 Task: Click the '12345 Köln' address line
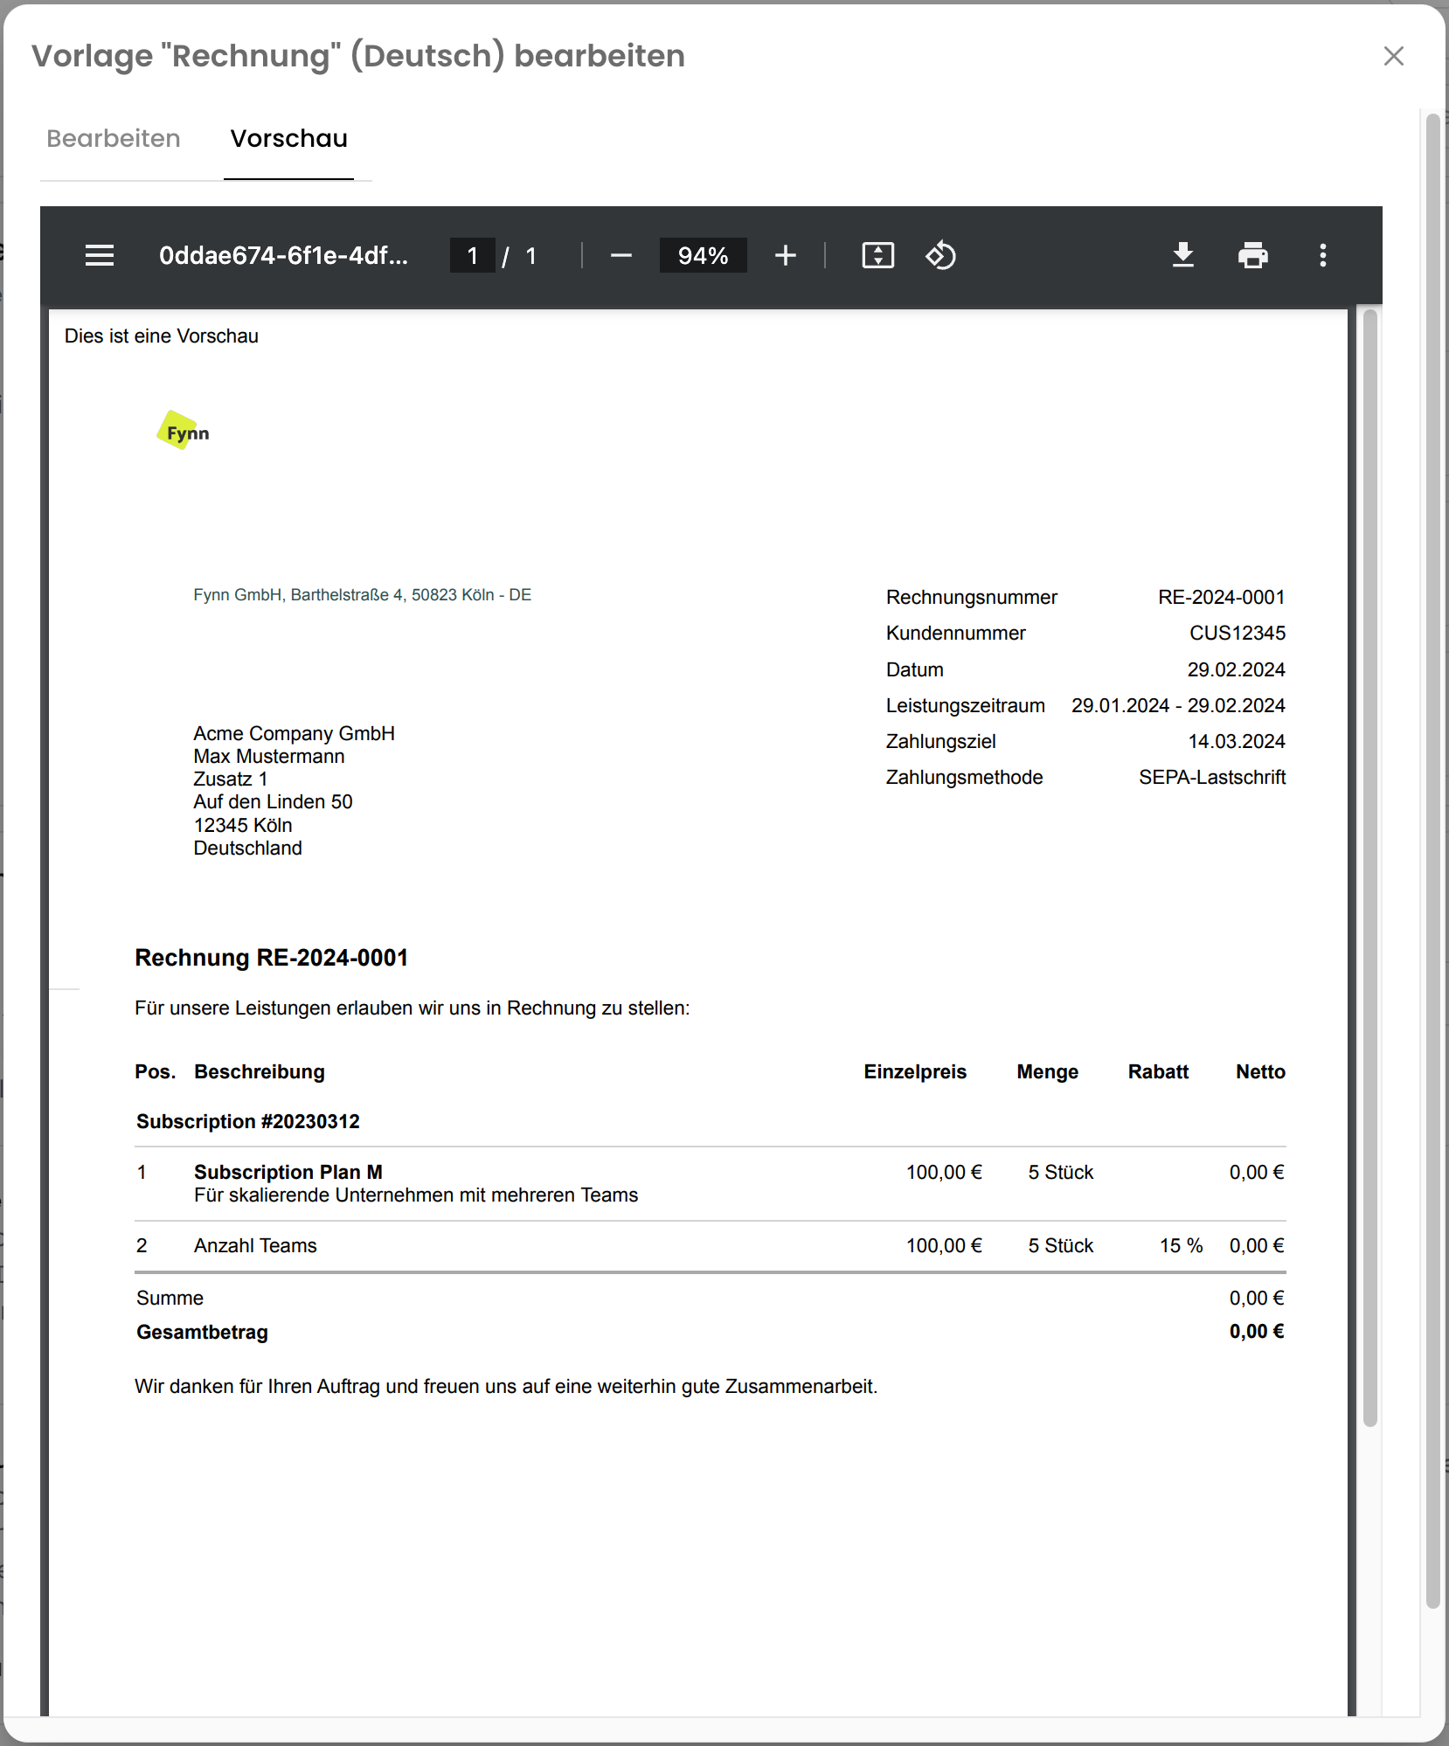pyautogui.click(x=243, y=826)
